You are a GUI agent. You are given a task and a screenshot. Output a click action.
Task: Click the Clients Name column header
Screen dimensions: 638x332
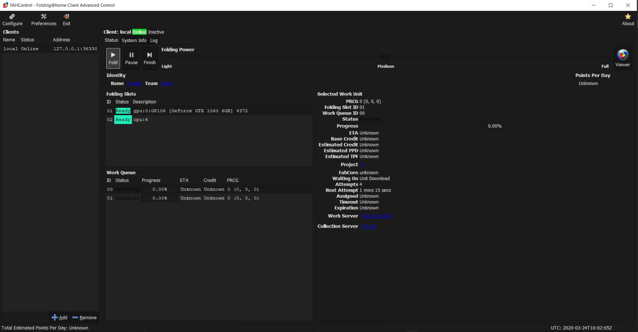coord(9,40)
